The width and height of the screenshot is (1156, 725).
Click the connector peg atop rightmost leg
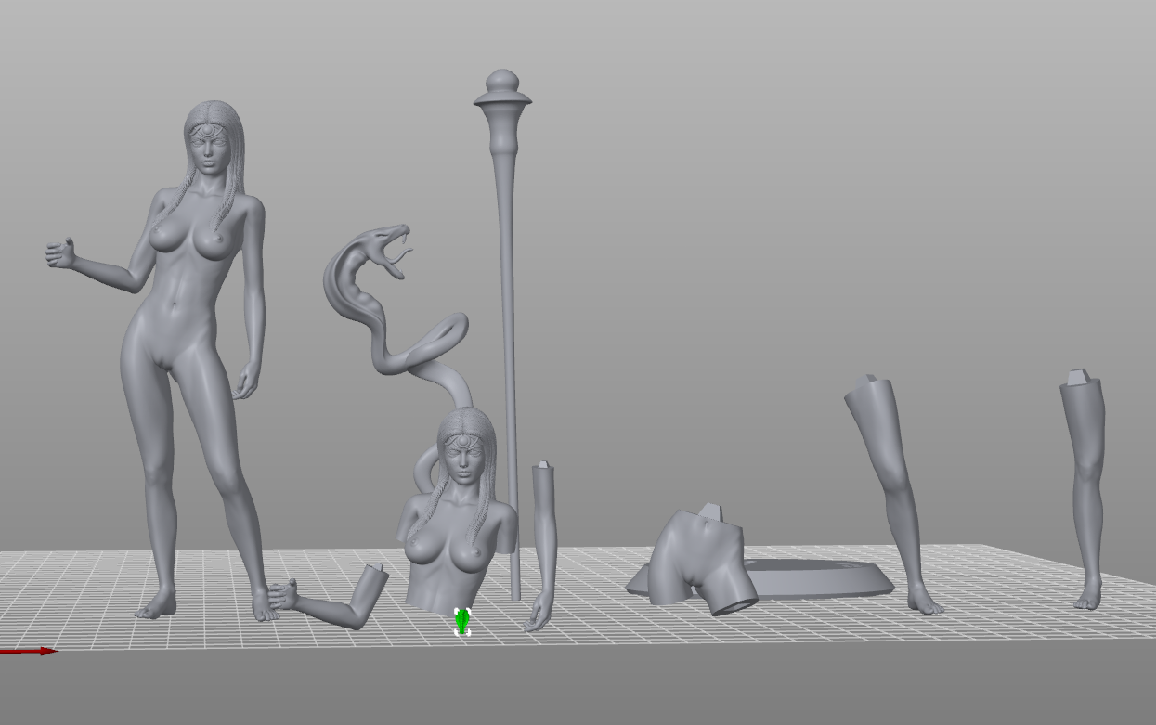click(1079, 377)
